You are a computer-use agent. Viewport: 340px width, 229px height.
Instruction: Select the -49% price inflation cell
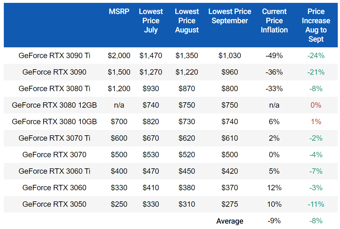click(x=274, y=56)
